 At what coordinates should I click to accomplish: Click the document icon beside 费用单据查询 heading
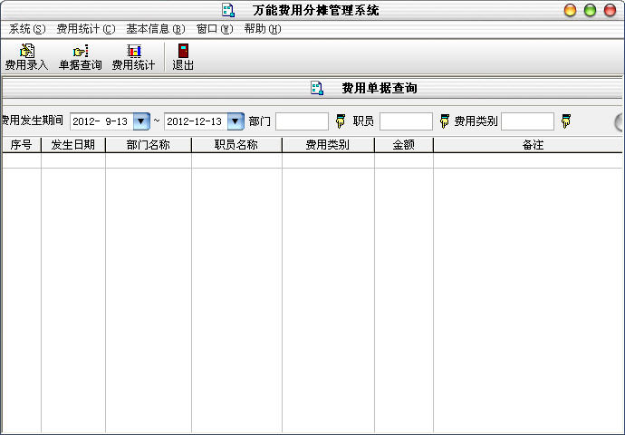click(x=317, y=88)
